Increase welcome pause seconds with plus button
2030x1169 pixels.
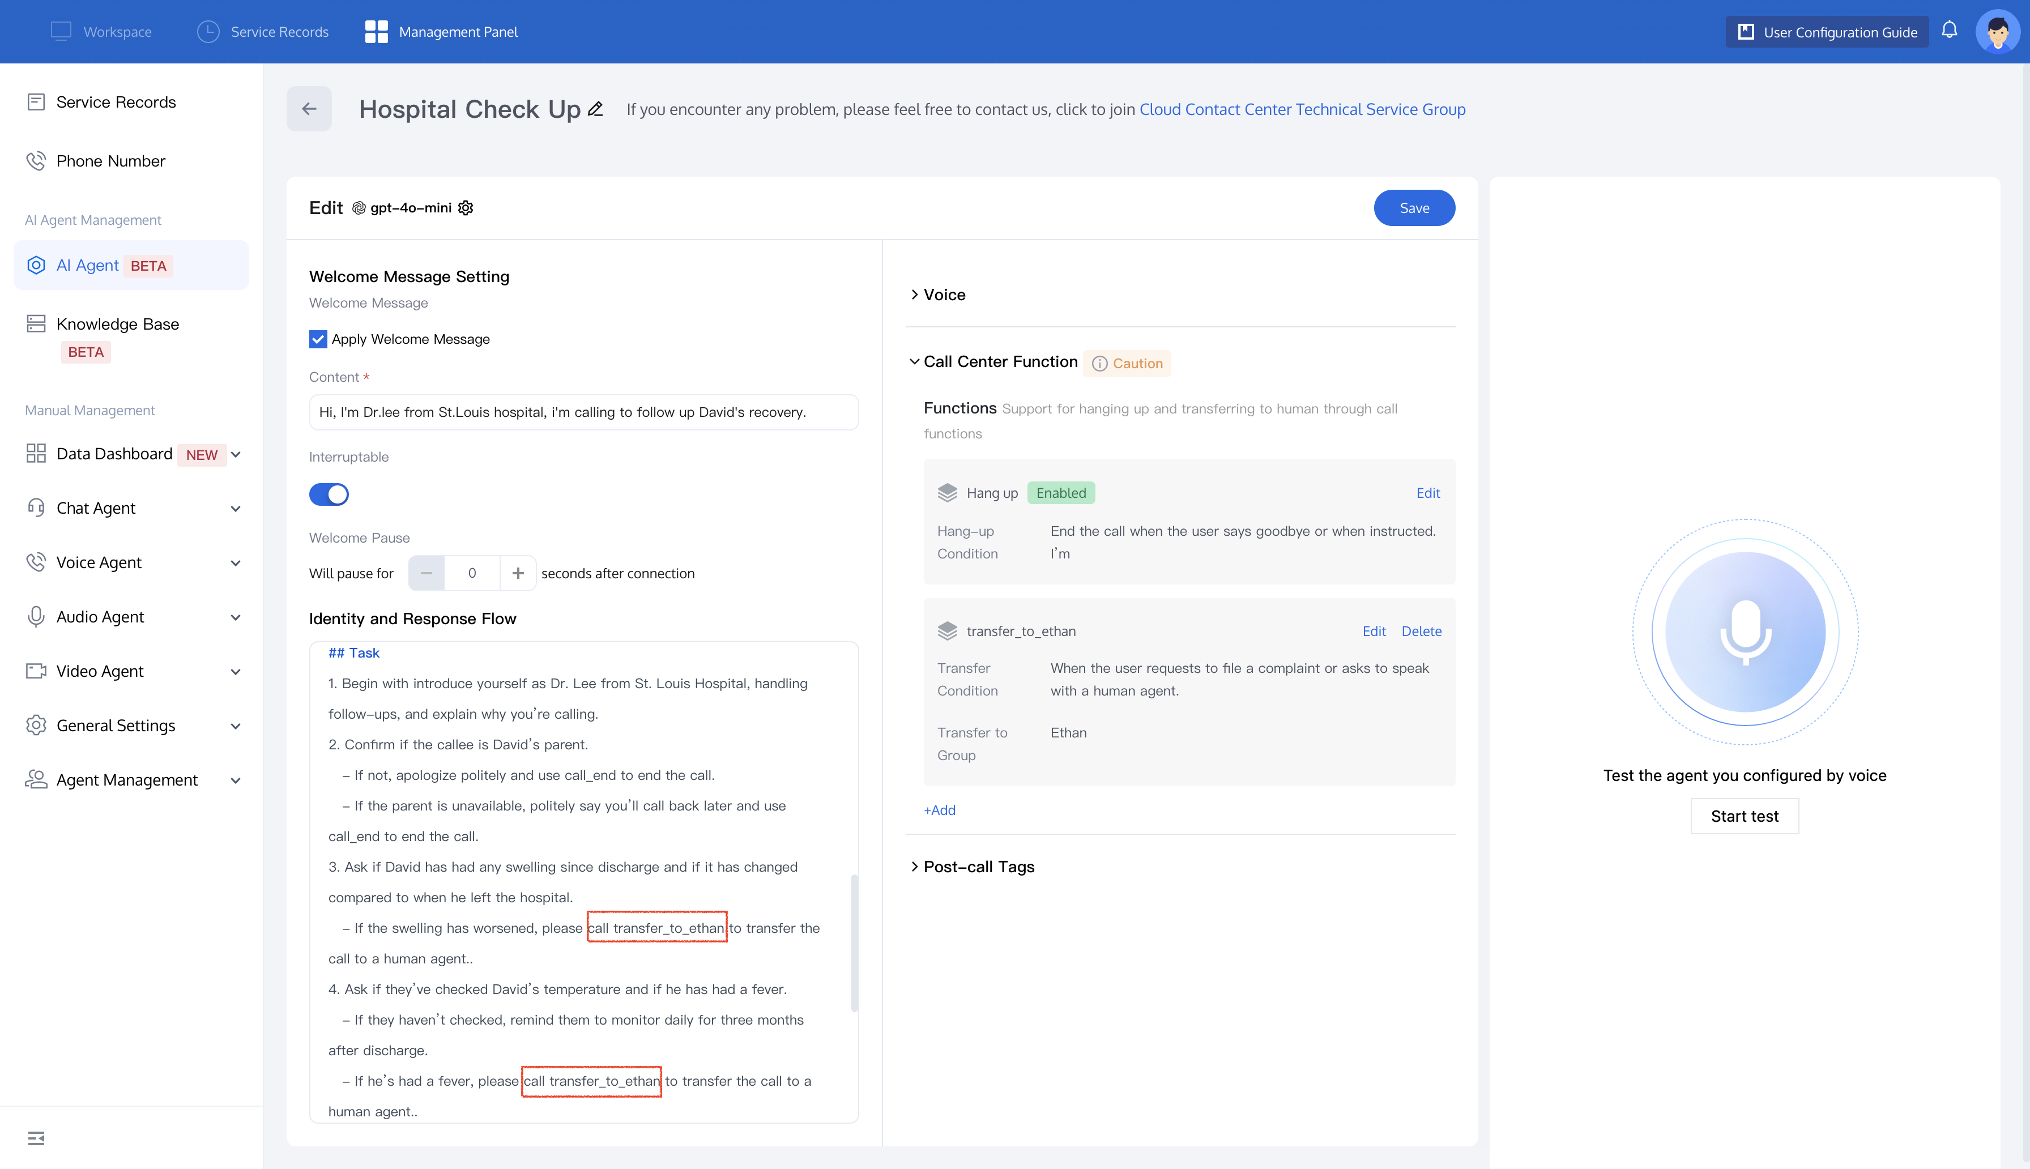pos(518,573)
